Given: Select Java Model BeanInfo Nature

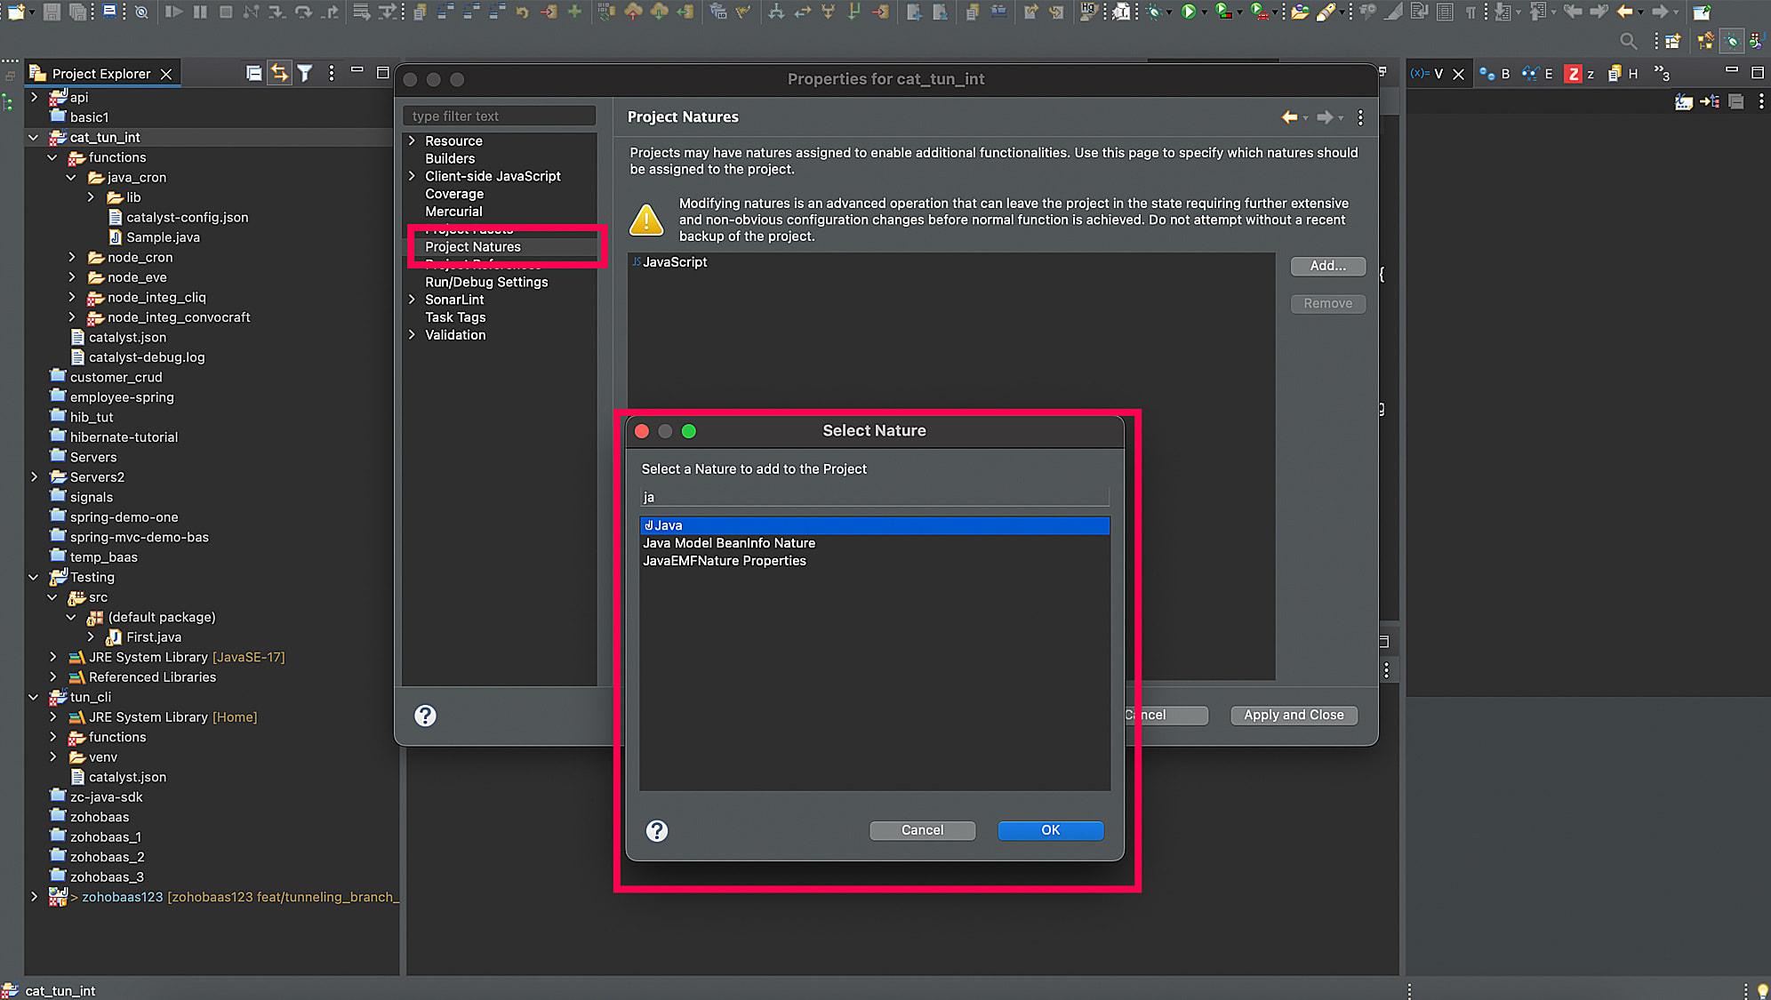Looking at the screenshot, I should point(730,542).
